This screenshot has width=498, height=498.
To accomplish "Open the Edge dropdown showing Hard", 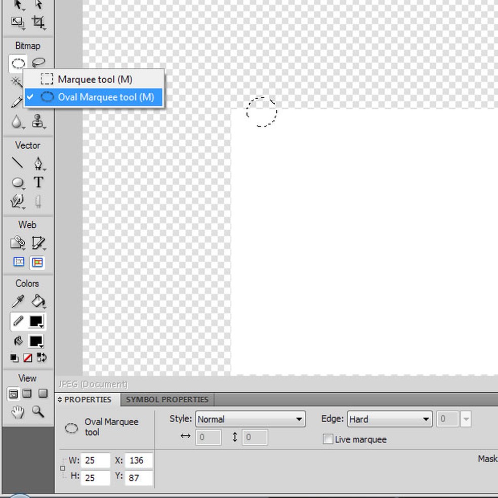I will click(x=389, y=419).
